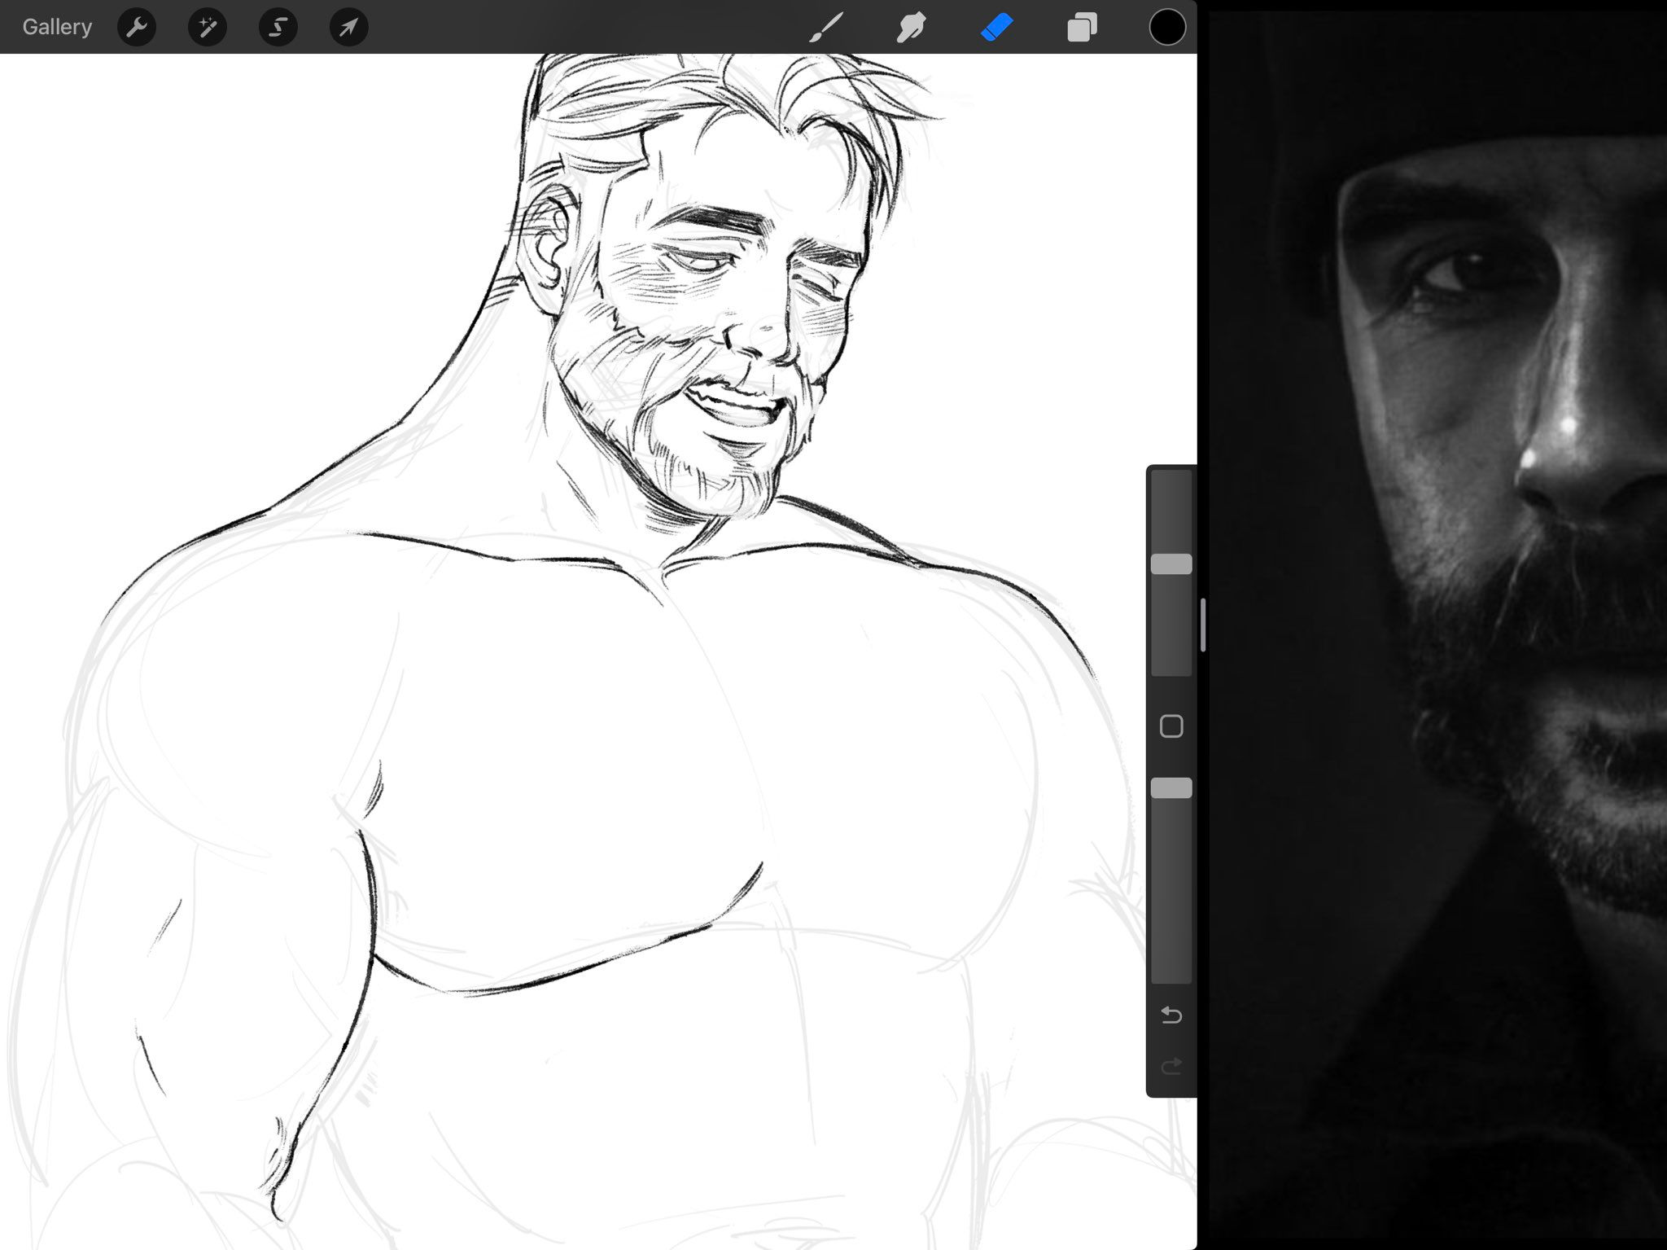Open the Layers panel

click(x=1082, y=27)
